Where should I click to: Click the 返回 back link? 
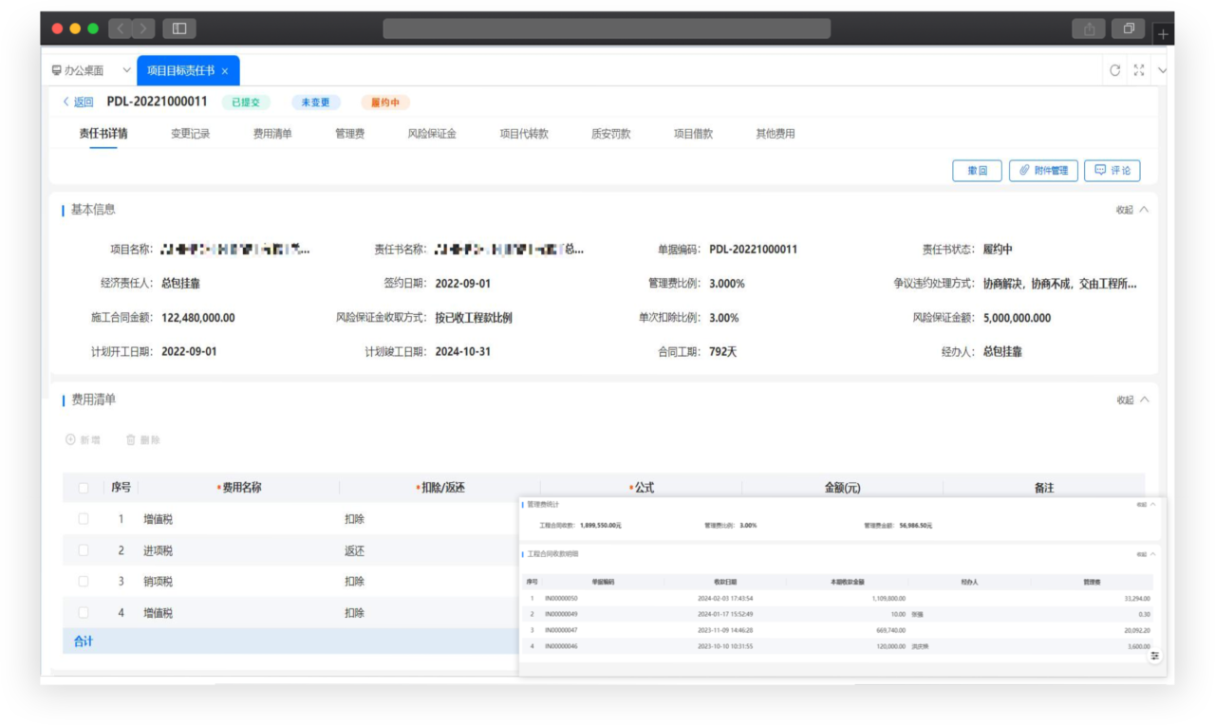(x=79, y=102)
